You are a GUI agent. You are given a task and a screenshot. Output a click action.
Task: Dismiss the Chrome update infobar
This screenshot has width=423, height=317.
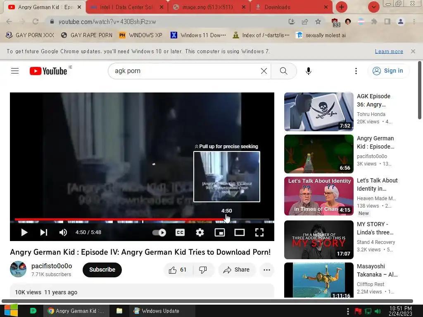(x=413, y=51)
